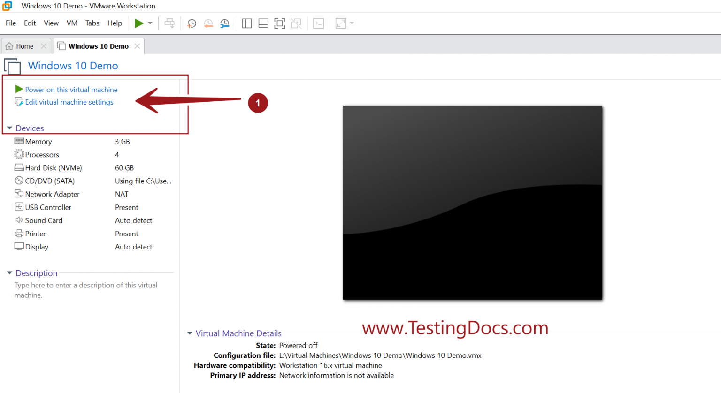This screenshot has height=393, width=721.
Task: Collapse the Virtual Machine Details section
Action: [190, 333]
